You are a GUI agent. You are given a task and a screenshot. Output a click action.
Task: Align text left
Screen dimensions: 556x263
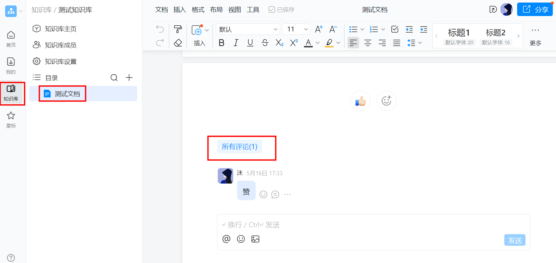tap(353, 43)
